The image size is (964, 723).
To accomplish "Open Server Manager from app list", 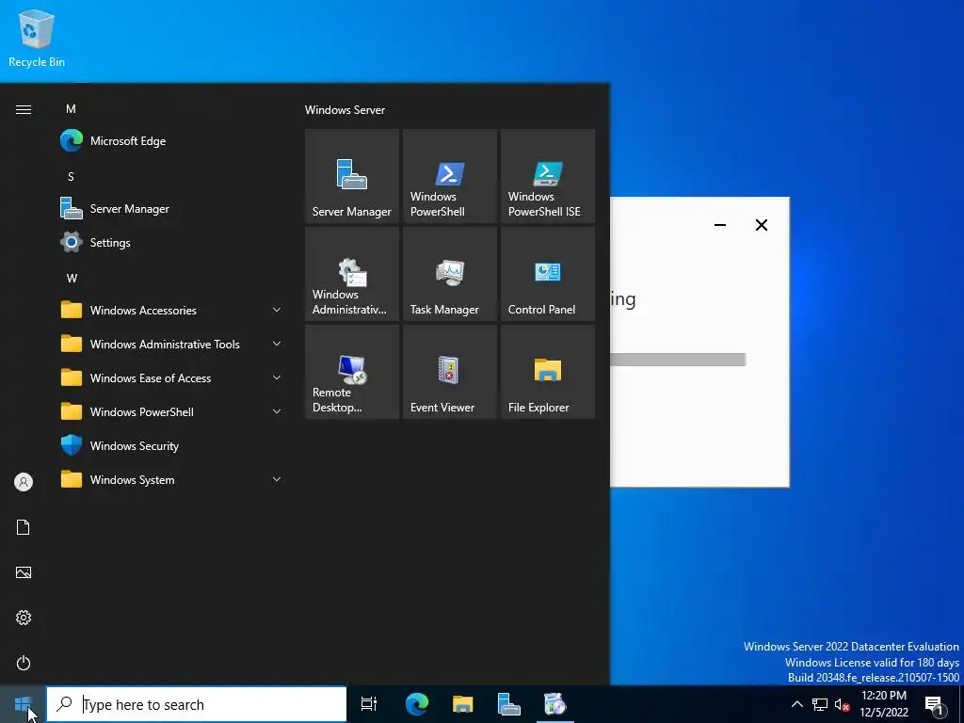I will tap(172, 208).
